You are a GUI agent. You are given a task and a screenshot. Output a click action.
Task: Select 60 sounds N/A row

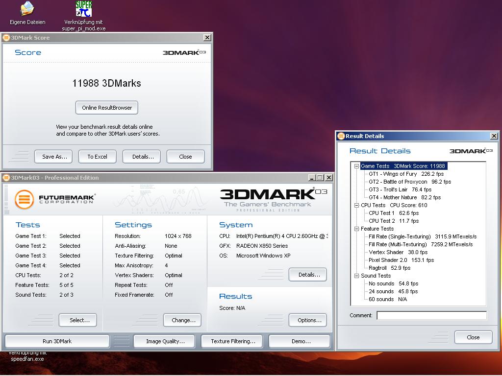pos(388,299)
